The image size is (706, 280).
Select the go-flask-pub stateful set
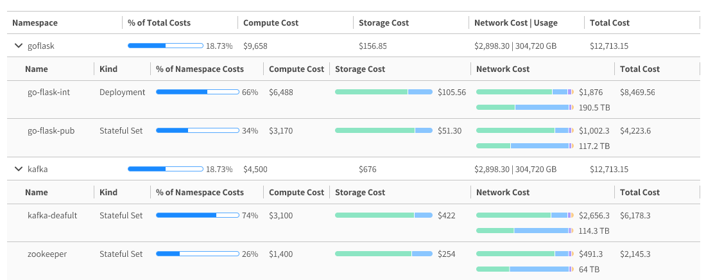point(51,131)
